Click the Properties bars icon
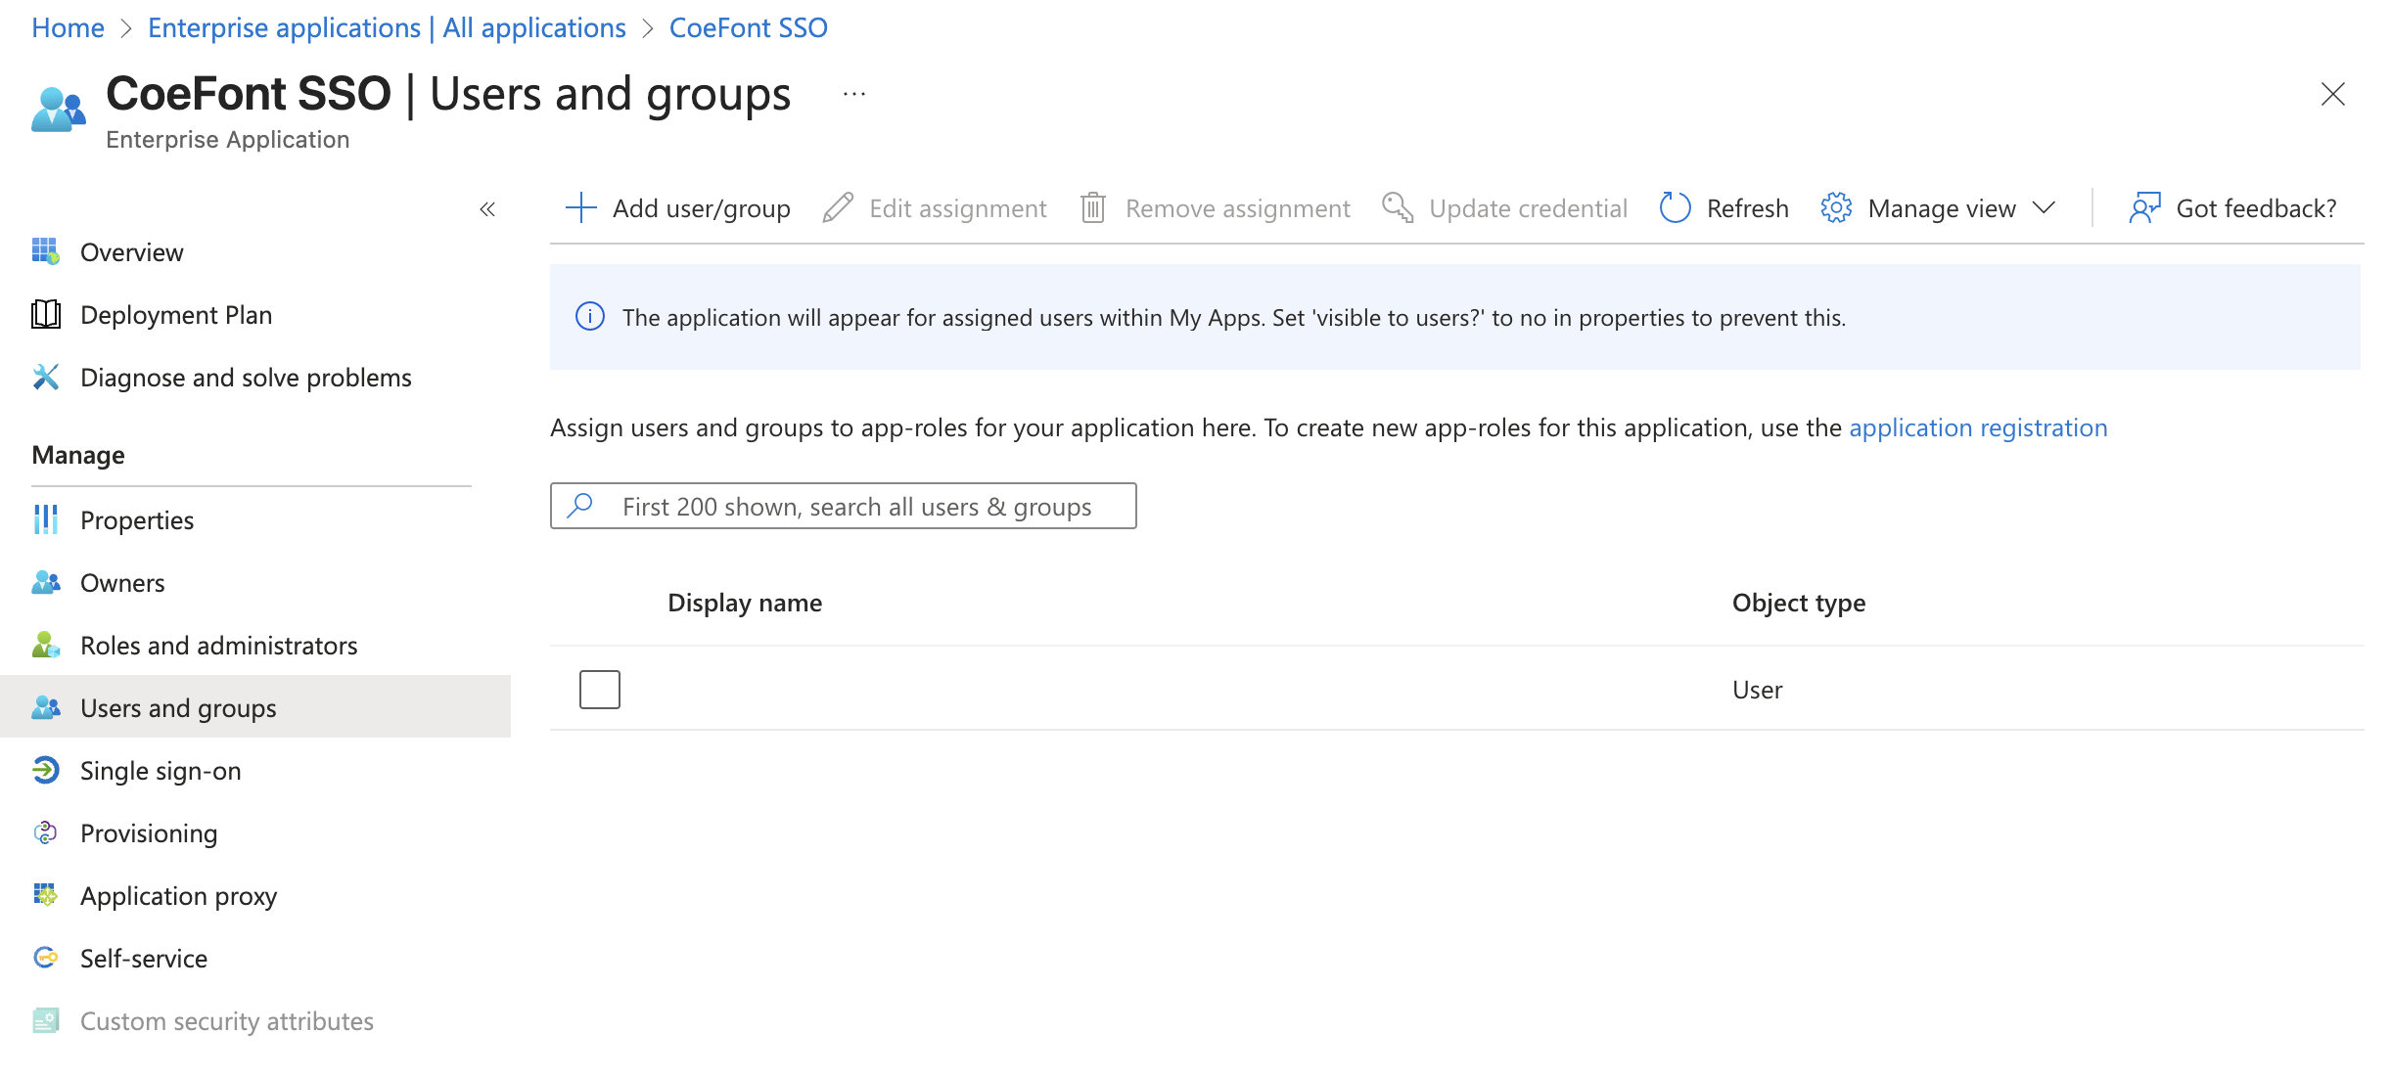This screenshot has height=1078, width=2390. [46, 519]
